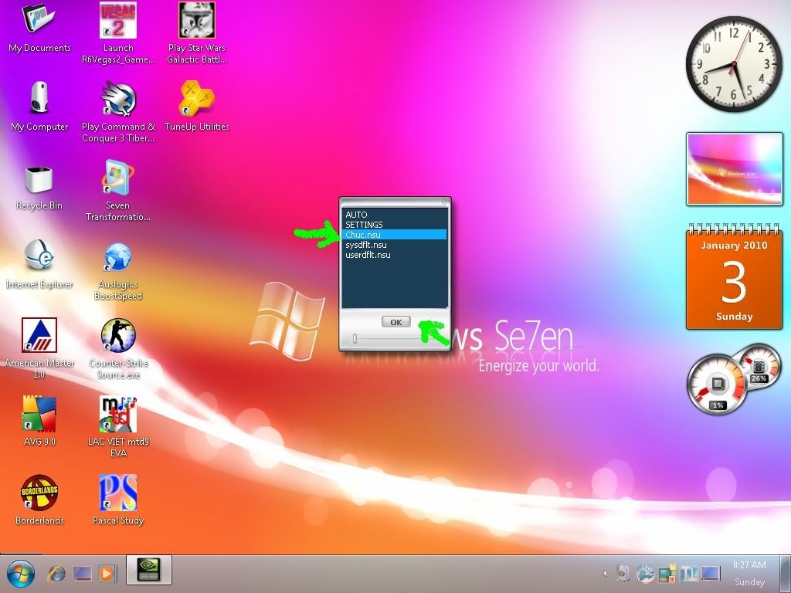Select the sysdflt.nsu profile entry
The image size is (791, 593).
[394, 245]
